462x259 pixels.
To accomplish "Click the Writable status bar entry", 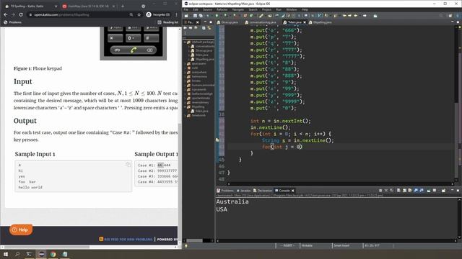I will 307,245.
